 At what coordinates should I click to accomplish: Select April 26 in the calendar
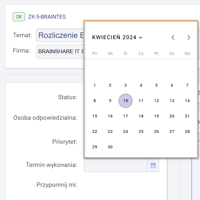coord(156,132)
